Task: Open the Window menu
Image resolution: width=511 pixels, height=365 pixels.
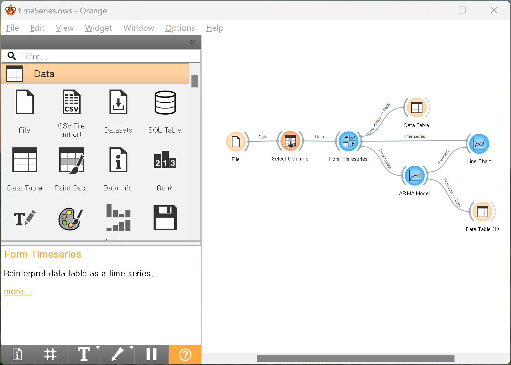Action: (x=139, y=28)
